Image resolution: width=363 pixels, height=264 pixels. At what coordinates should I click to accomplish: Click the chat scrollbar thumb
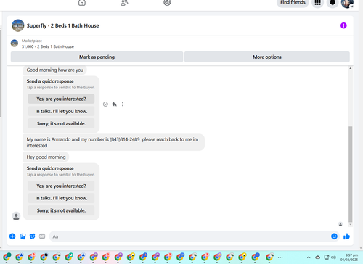pyautogui.click(x=350, y=174)
